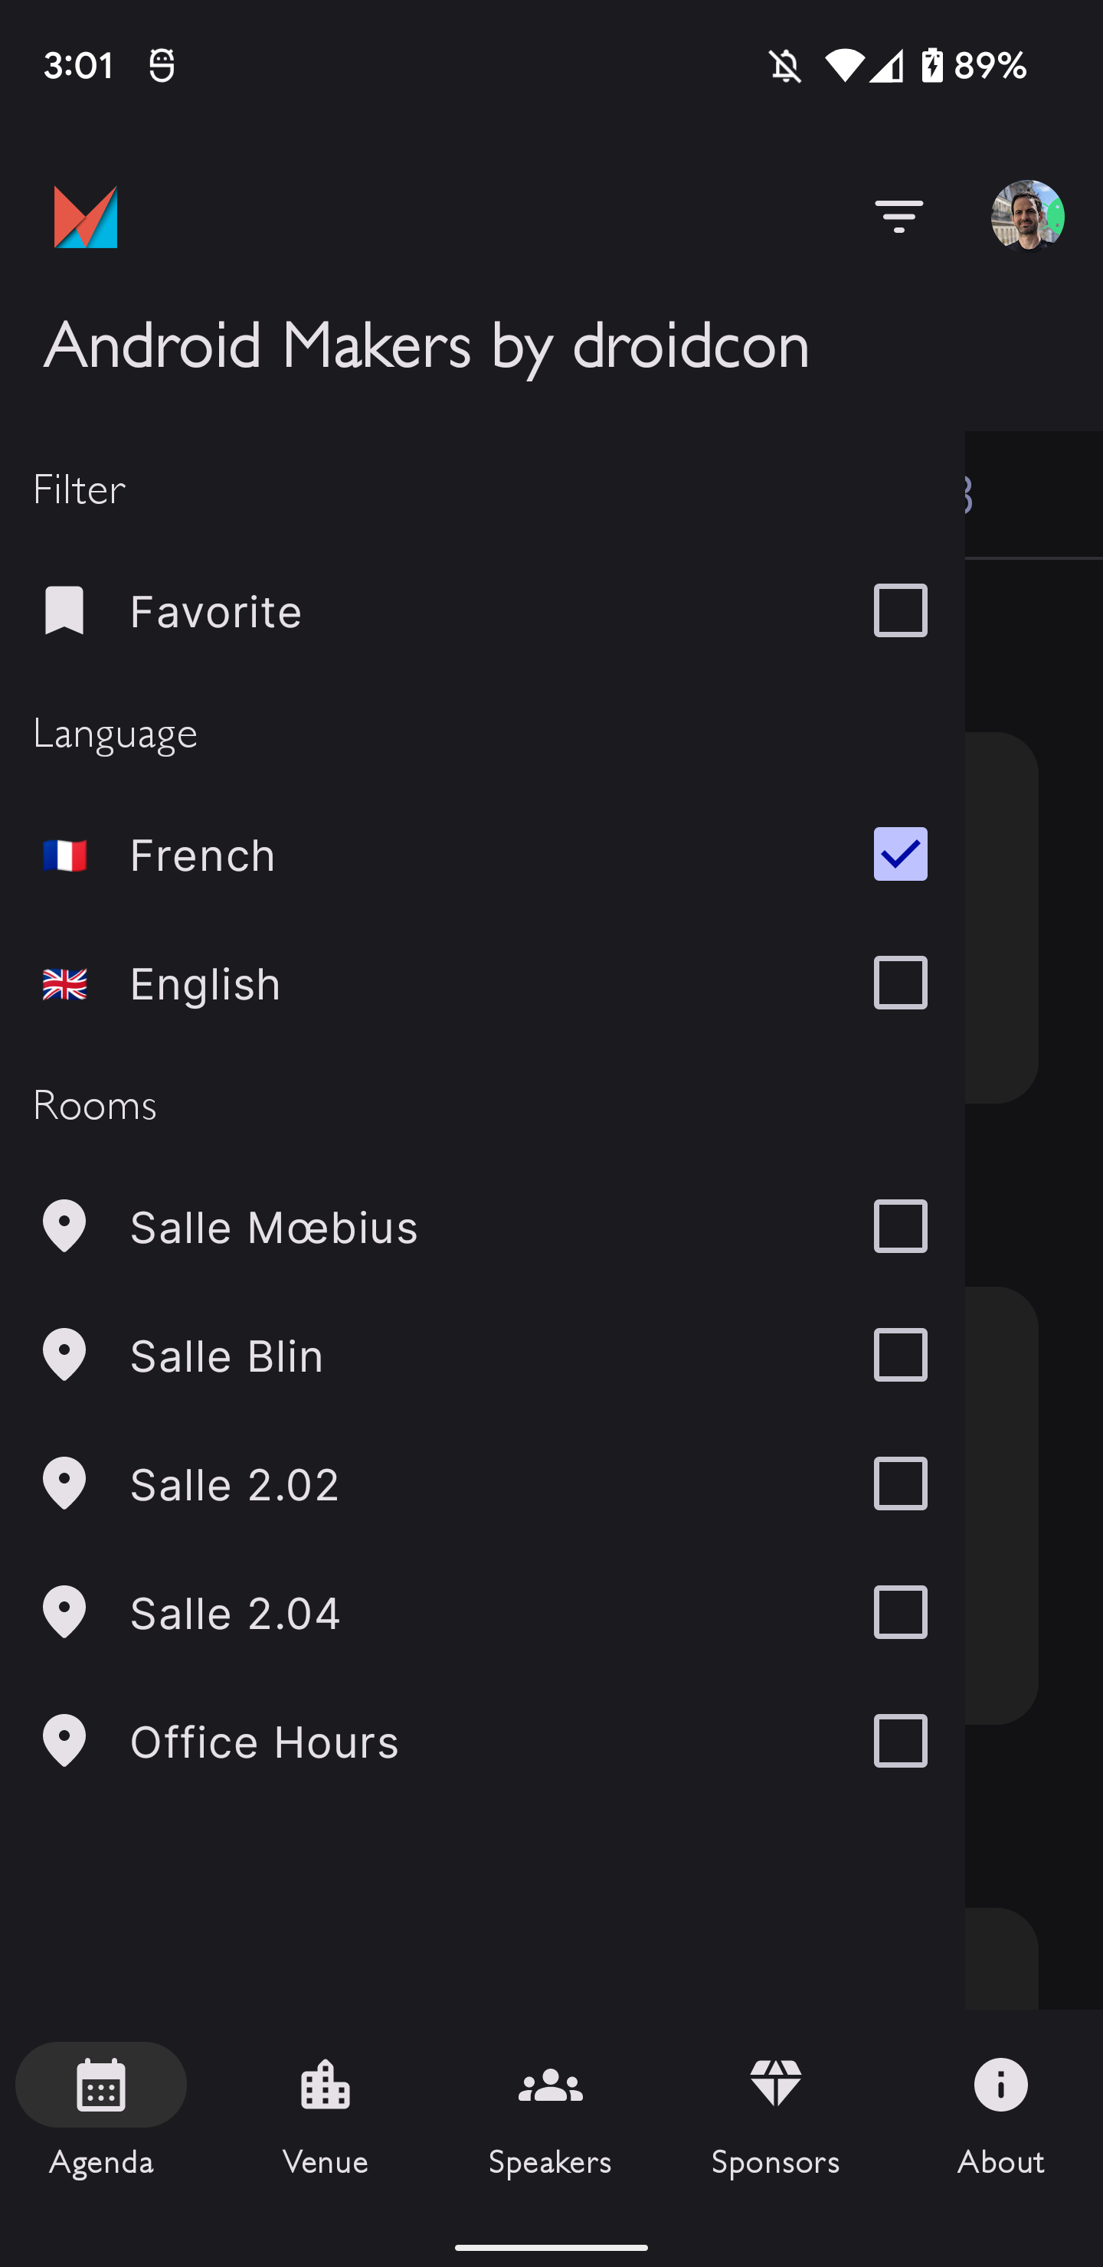Tick the Salle Blin room checkbox
The height and width of the screenshot is (2267, 1103).
900,1354
